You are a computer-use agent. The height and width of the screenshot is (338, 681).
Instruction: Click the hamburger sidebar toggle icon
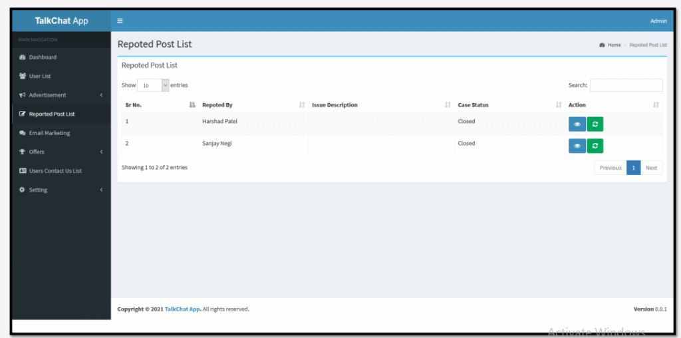(120, 21)
